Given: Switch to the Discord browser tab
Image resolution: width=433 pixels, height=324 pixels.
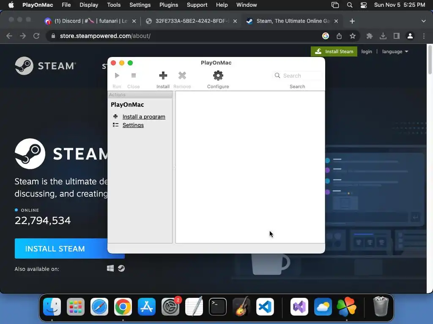Looking at the screenshot, I should click(90, 21).
